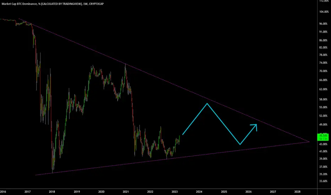Click the 104.00% price scale label

pos(324,12)
